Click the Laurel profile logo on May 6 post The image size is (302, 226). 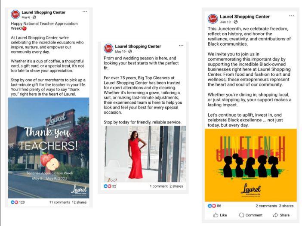15,15
